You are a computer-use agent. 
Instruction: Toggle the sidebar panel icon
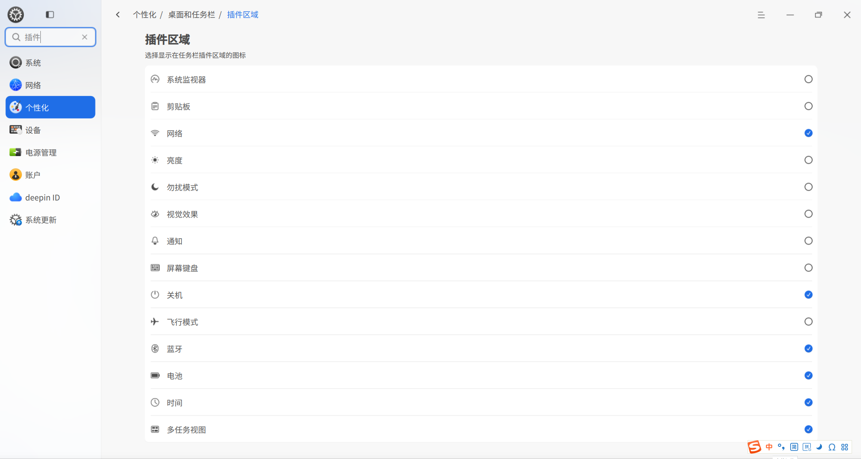pyautogui.click(x=50, y=15)
